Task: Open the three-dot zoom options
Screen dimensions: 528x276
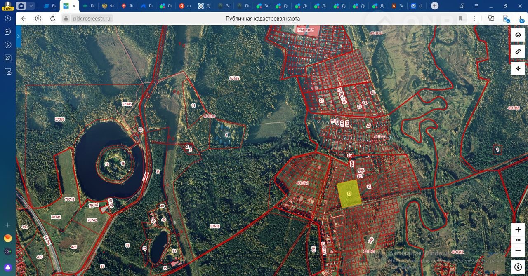Action: click(x=518, y=240)
